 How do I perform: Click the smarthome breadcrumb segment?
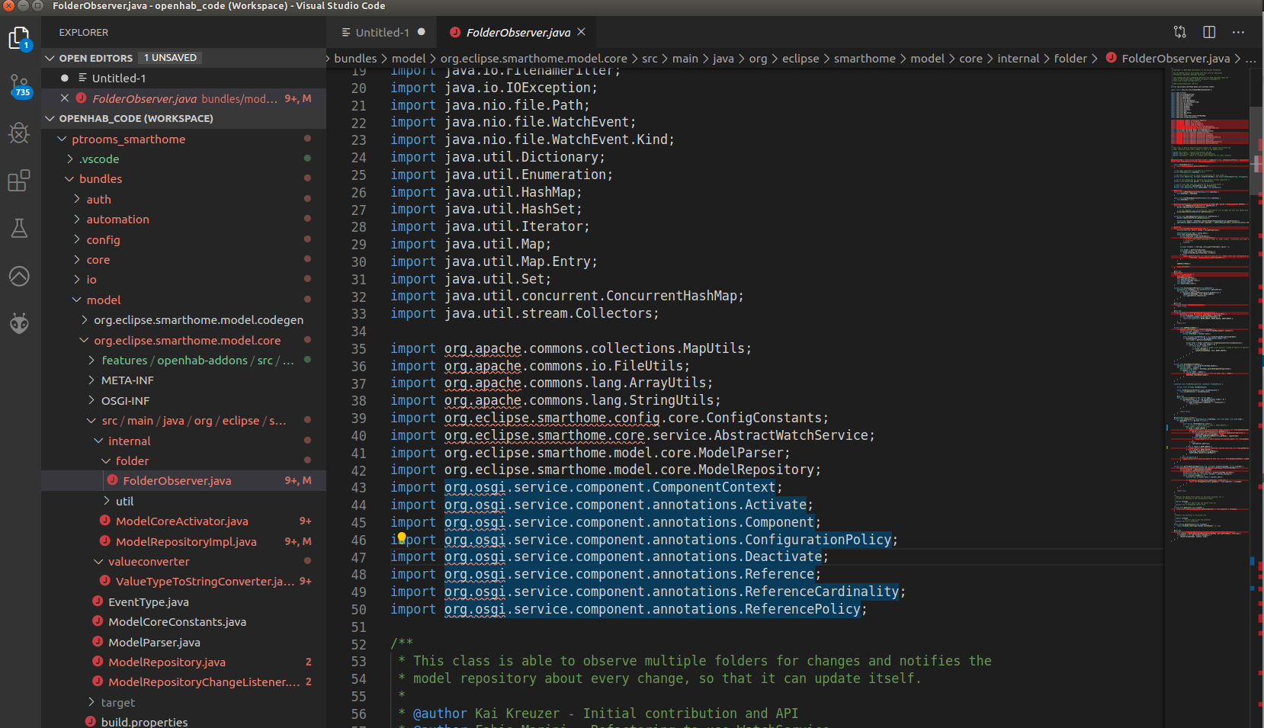pos(864,59)
